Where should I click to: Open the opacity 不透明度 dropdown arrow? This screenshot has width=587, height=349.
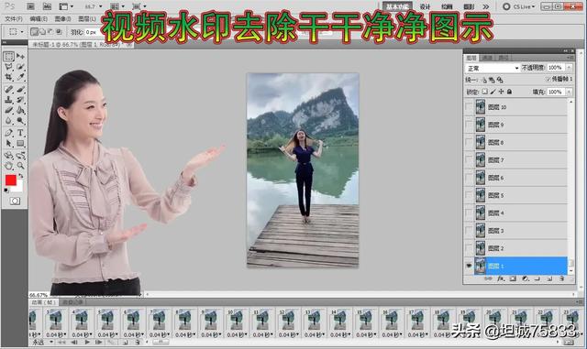[x=569, y=68]
